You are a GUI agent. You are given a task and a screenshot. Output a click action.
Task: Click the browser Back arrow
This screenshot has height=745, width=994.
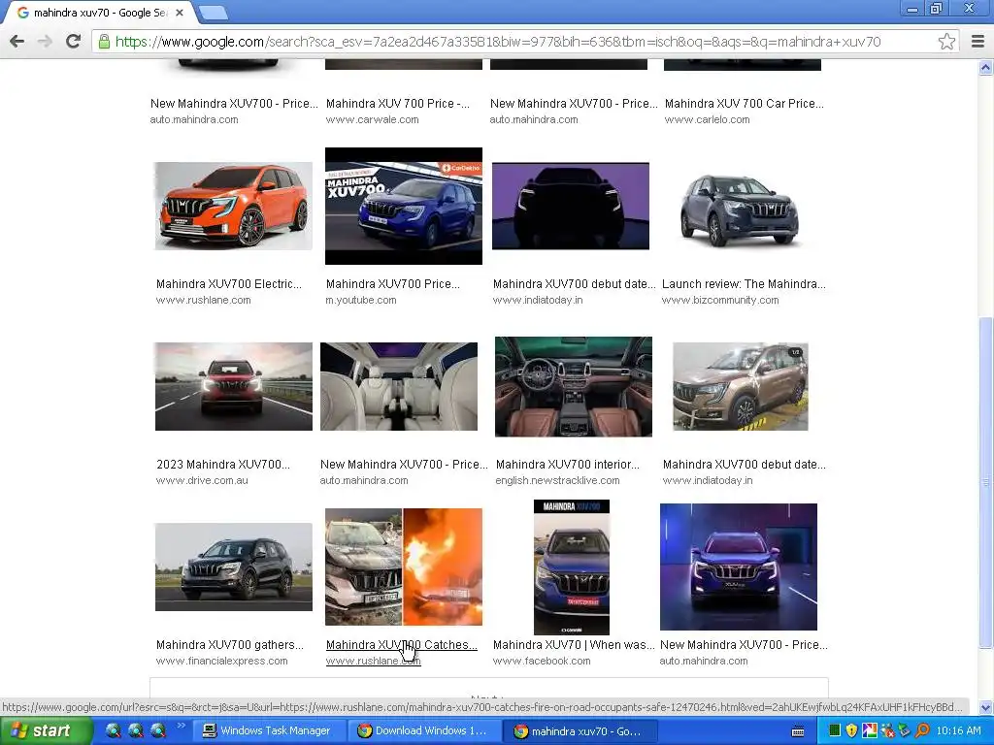[17, 41]
